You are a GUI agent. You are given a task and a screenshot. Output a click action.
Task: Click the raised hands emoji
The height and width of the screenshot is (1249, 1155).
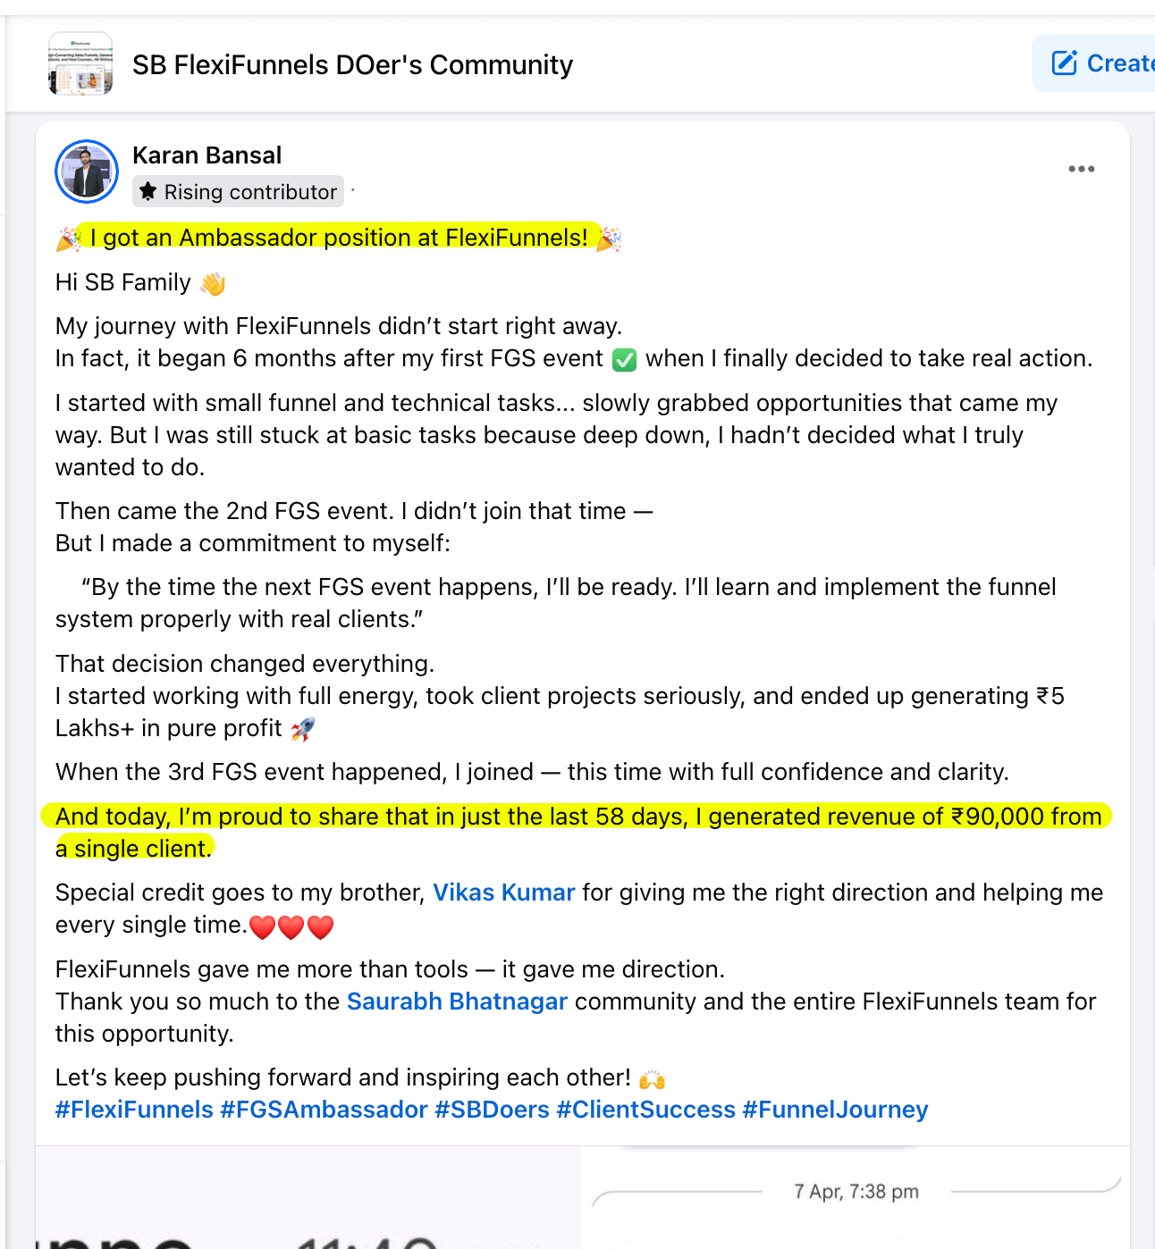pyautogui.click(x=652, y=1079)
